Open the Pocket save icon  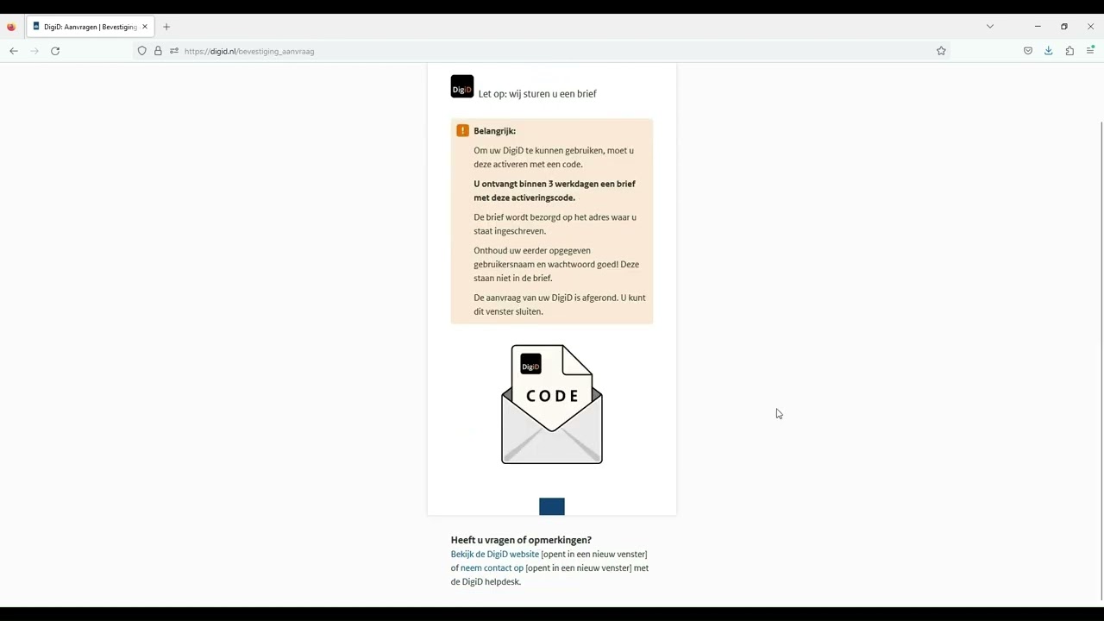(x=1028, y=51)
